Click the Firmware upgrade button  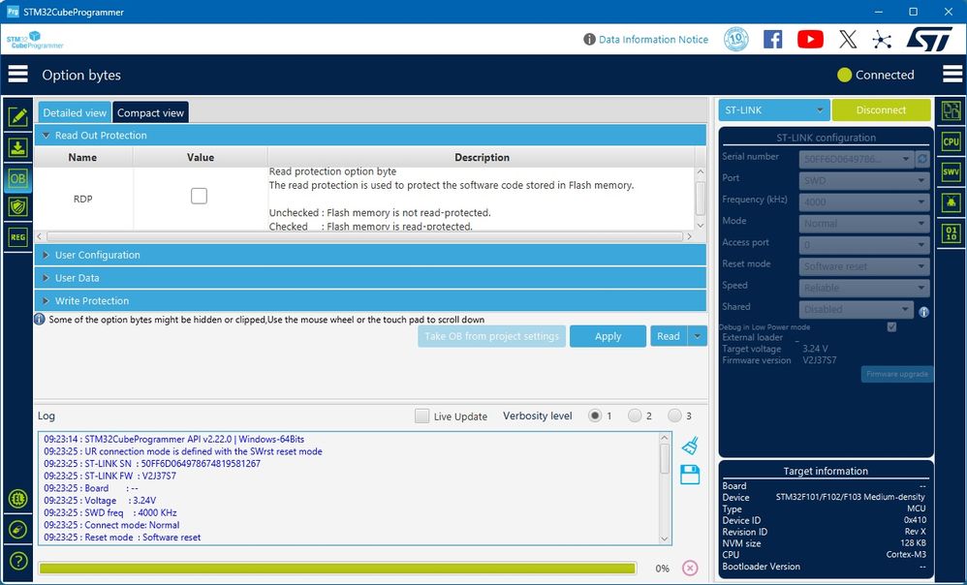tap(896, 374)
